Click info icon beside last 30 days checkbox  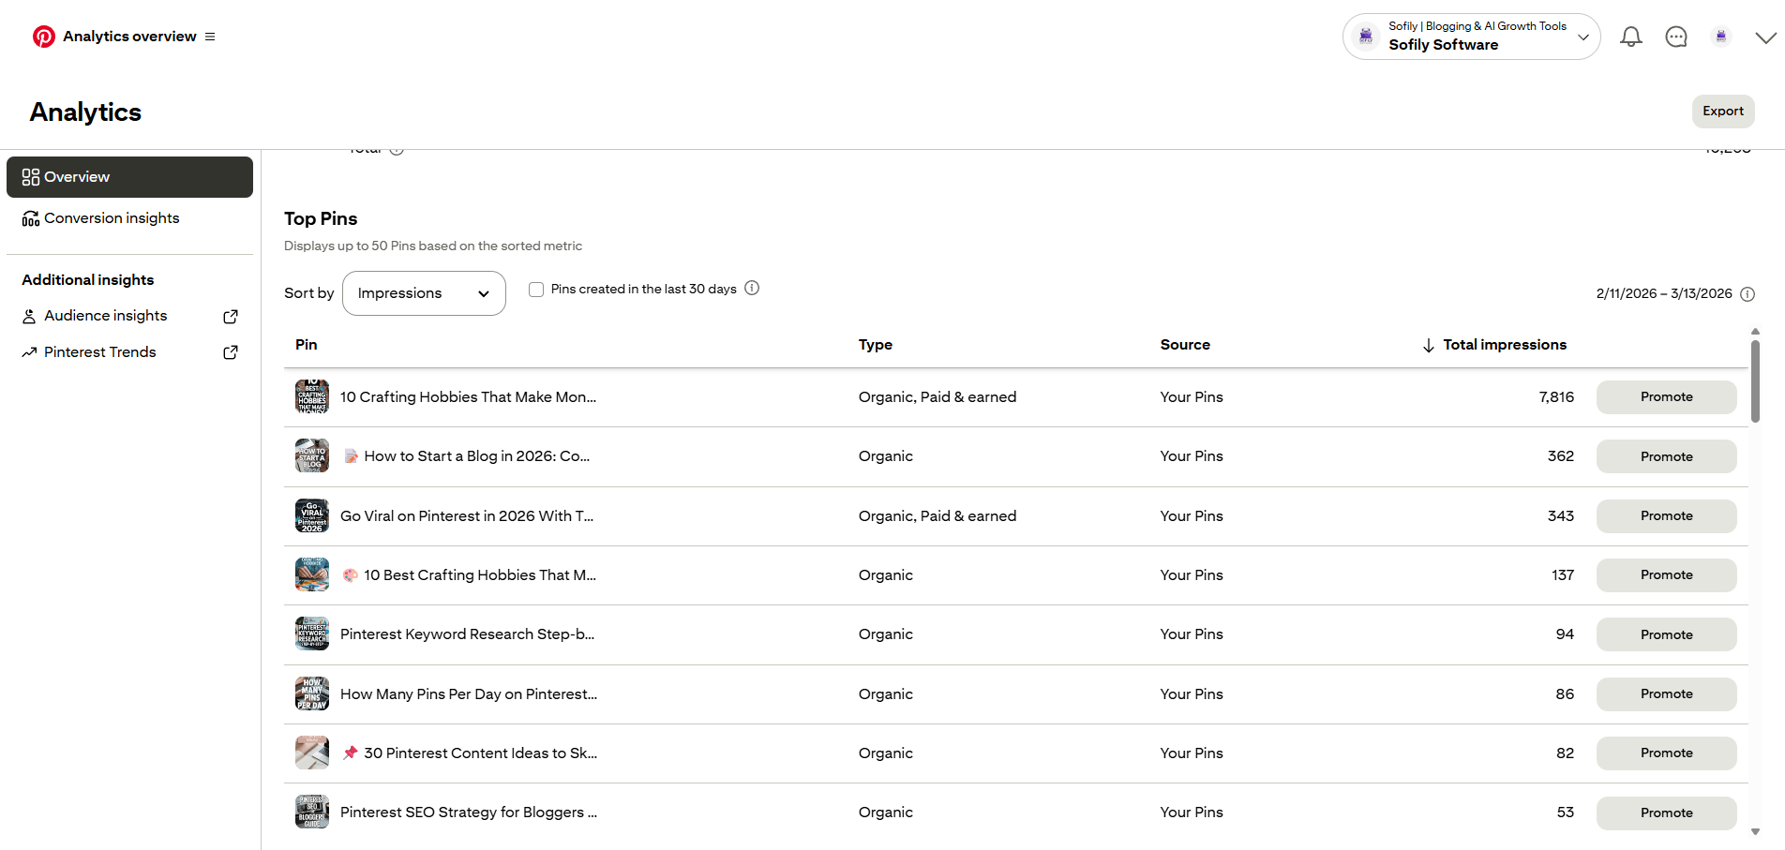[752, 289]
